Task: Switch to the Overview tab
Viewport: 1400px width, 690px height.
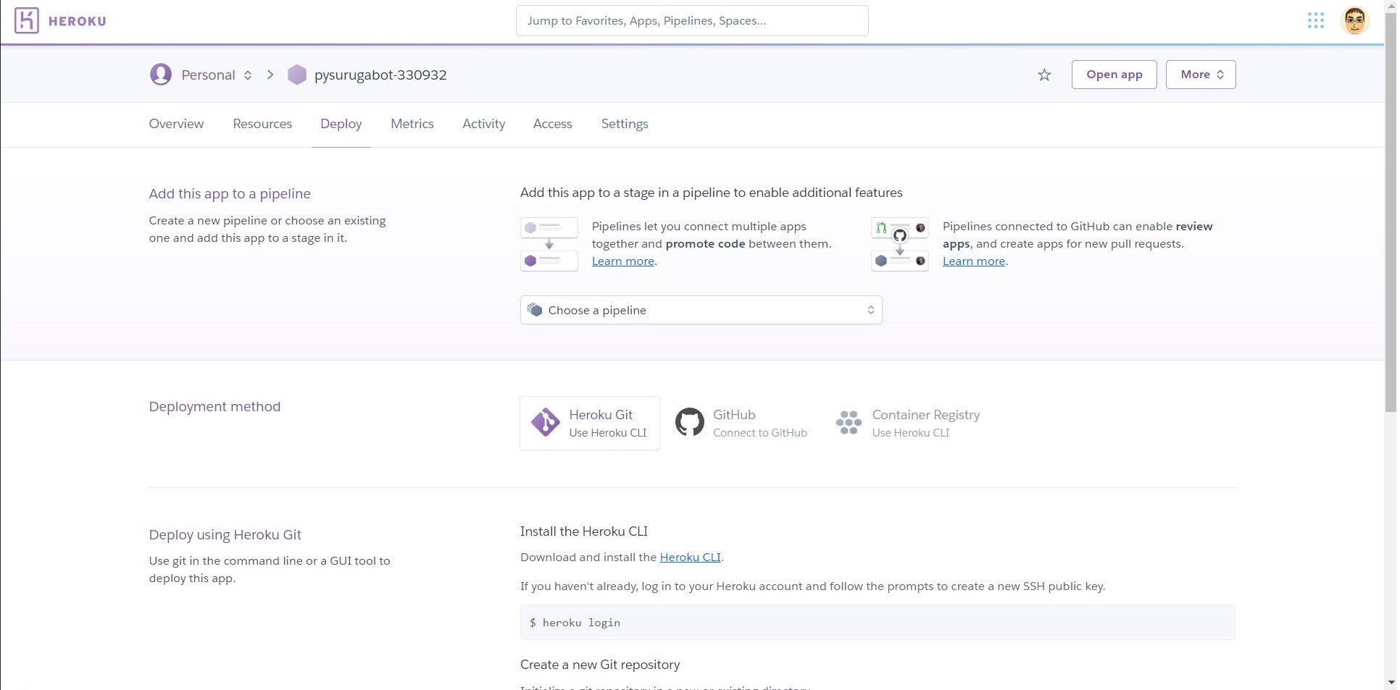Action: (x=176, y=124)
